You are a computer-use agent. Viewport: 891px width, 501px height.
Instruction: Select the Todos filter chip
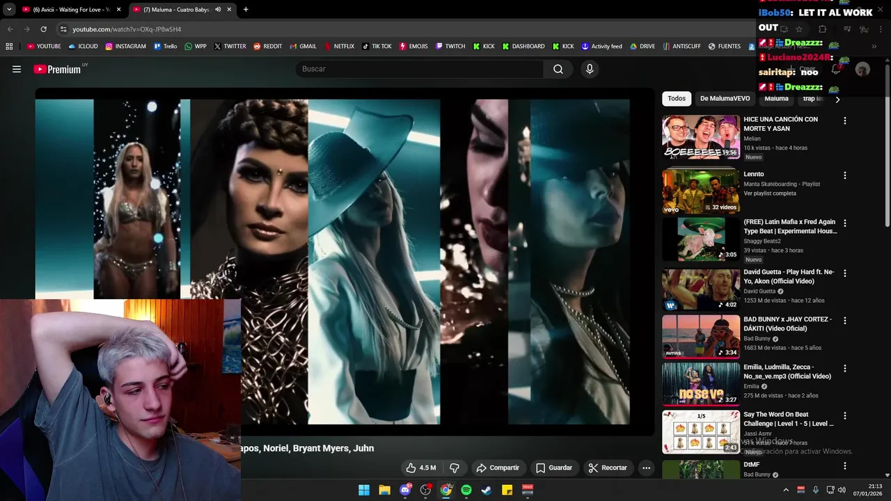[x=677, y=99]
